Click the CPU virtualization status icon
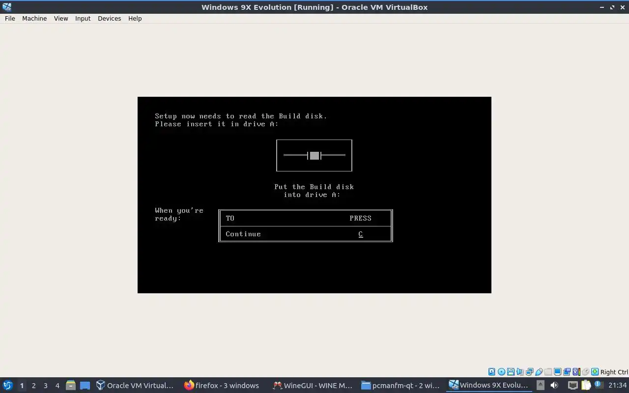 pyautogui.click(x=576, y=372)
